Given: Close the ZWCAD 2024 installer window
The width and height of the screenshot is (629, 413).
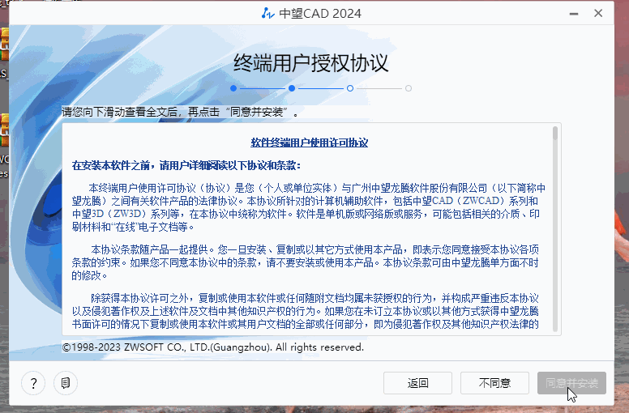Looking at the screenshot, I should click(598, 13).
